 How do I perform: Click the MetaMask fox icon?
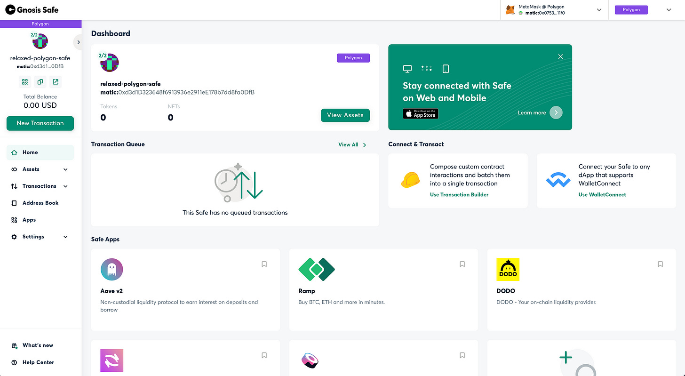click(x=510, y=10)
